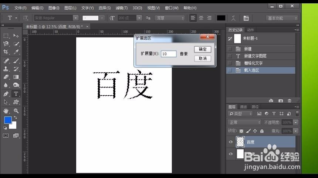
Task: Create new document from current state
Action: click(271, 101)
